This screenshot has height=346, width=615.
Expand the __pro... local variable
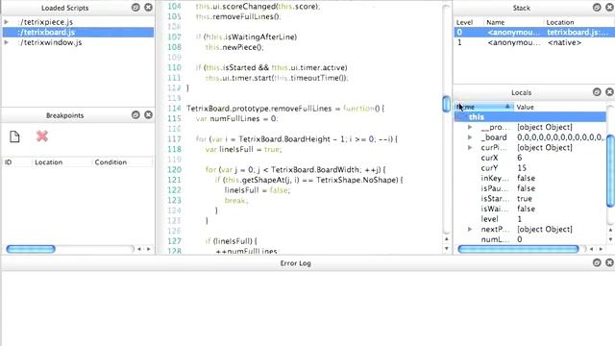pyautogui.click(x=470, y=127)
